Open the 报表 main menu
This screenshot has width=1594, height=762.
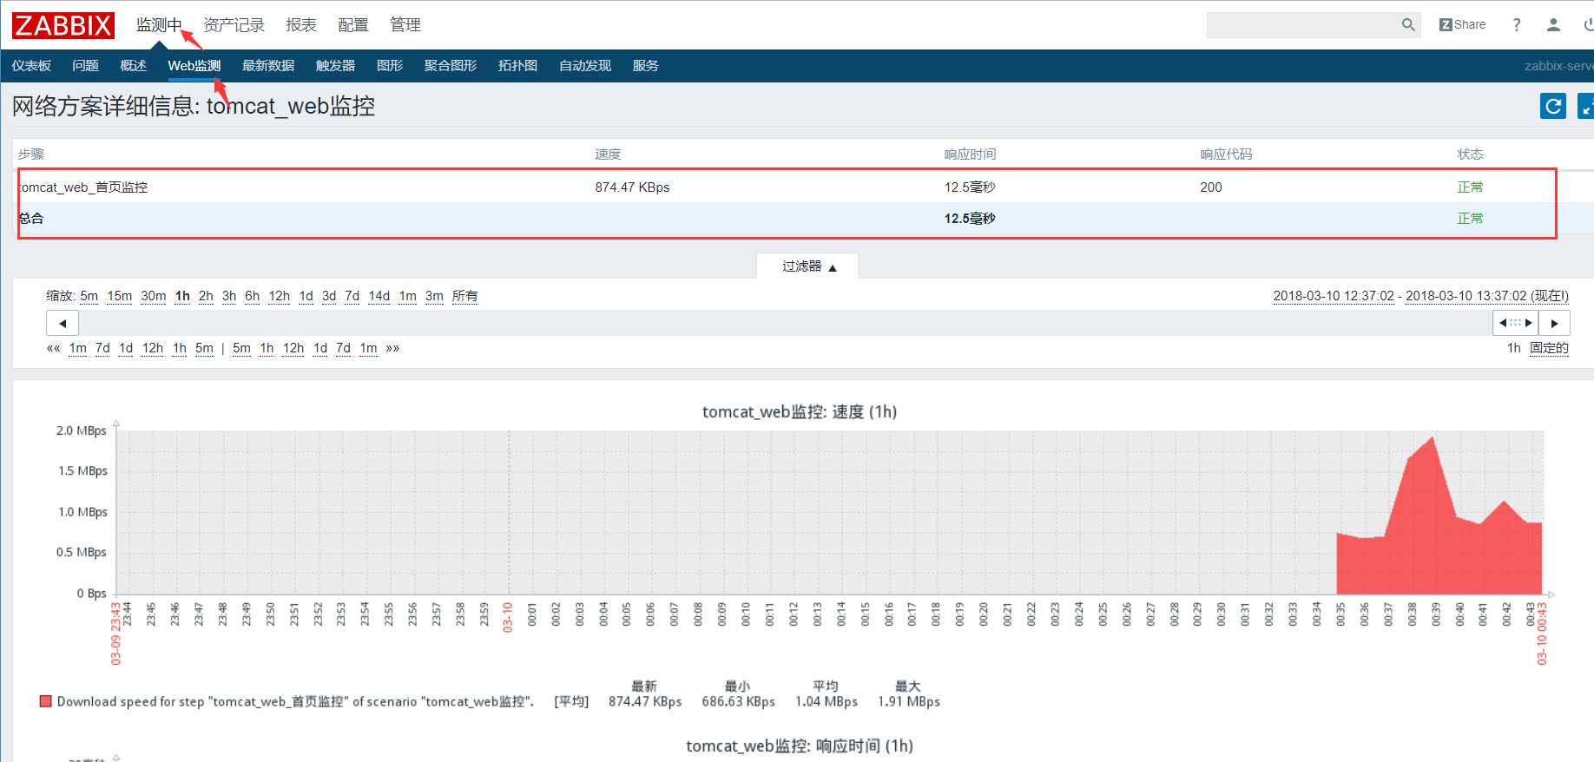pos(301,25)
